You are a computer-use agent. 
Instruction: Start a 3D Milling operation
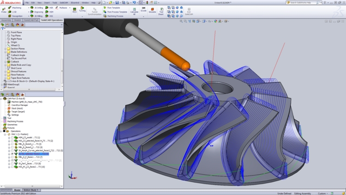(36, 16)
